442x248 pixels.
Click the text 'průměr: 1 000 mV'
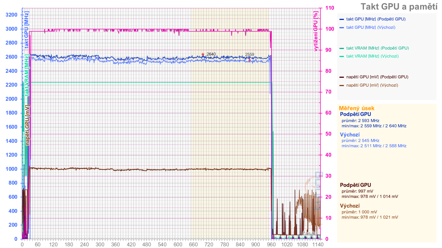[359, 212]
